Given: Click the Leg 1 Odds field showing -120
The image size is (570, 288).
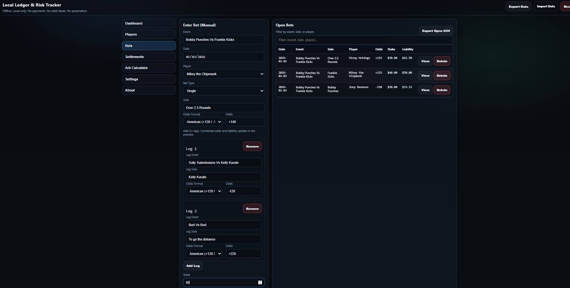Looking at the screenshot, I should (x=244, y=191).
